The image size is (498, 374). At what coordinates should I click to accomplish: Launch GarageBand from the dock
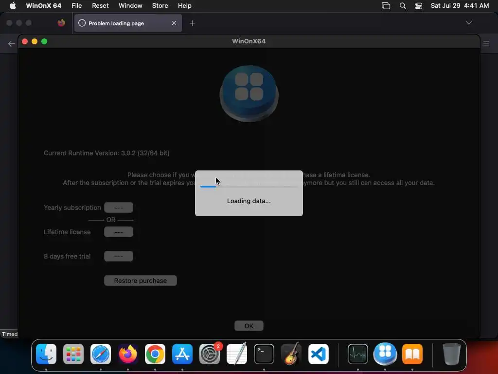pos(291,354)
